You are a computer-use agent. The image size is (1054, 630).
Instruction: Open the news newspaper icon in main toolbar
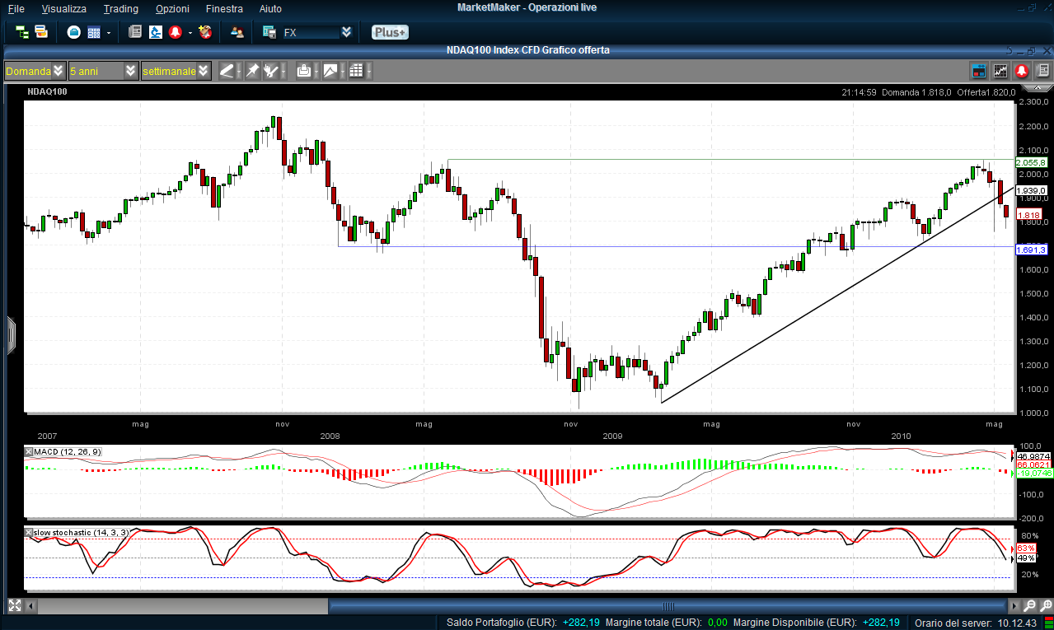pos(135,32)
